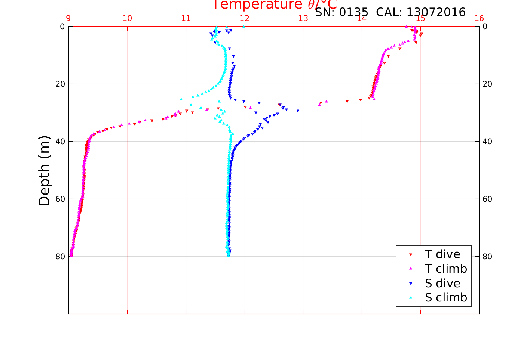Click the magenta T climb legend marker
Viewport: 530px width, 353px height.
pyautogui.click(x=410, y=269)
